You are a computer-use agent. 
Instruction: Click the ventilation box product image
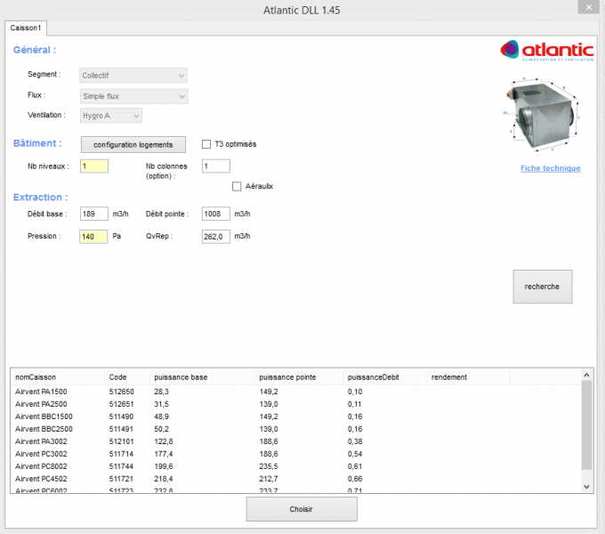(x=542, y=115)
